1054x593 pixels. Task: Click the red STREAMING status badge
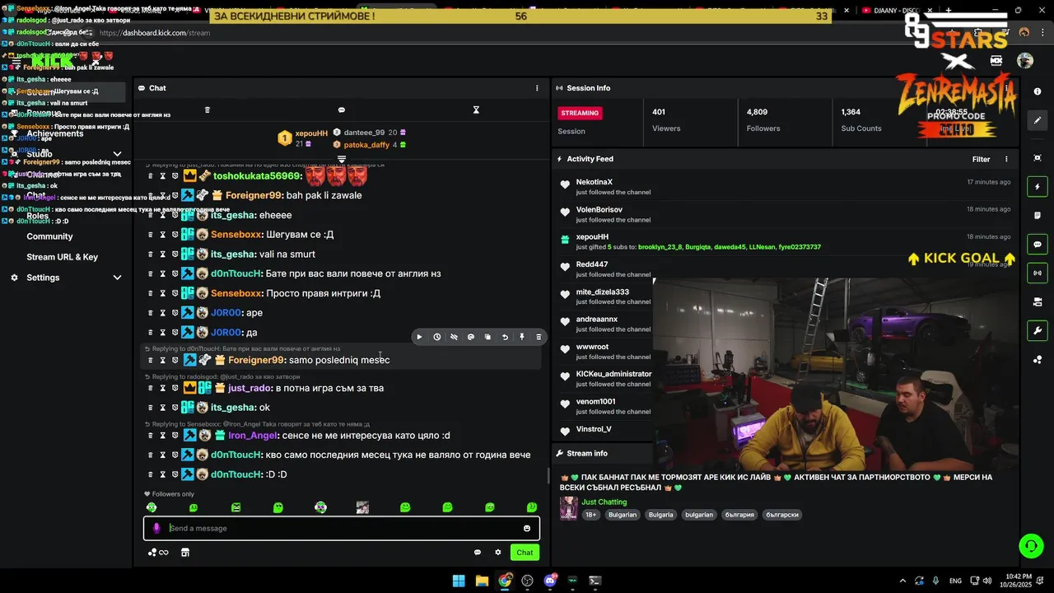[x=580, y=113]
